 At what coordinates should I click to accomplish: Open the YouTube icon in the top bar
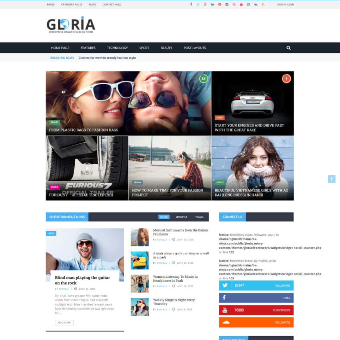click(x=241, y=4)
